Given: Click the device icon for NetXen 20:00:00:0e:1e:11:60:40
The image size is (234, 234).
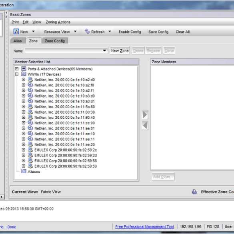Looking at the screenshot, I should pyautogui.click(x=30, y=117).
